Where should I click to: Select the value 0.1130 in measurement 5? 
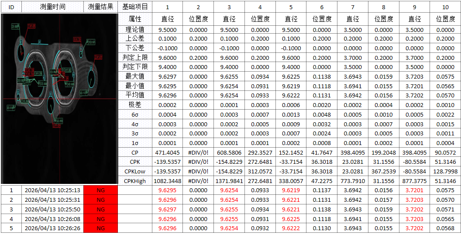coord(322,228)
